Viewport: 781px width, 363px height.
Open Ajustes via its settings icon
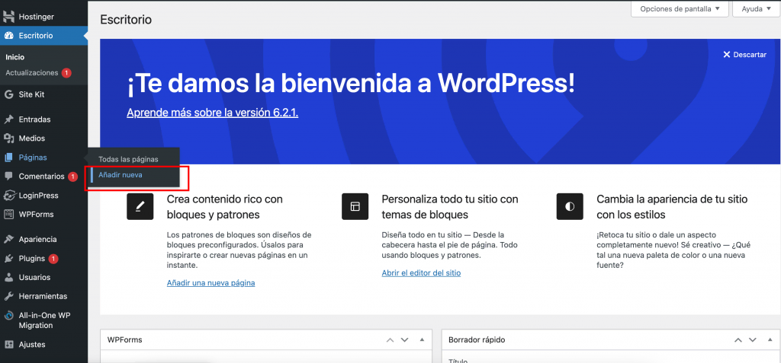(x=9, y=344)
